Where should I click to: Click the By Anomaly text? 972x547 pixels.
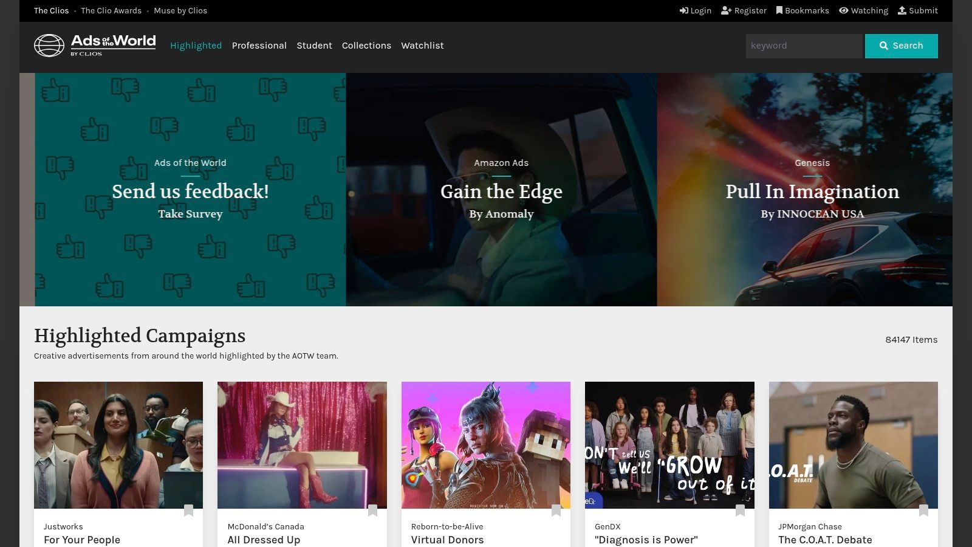point(501,214)
